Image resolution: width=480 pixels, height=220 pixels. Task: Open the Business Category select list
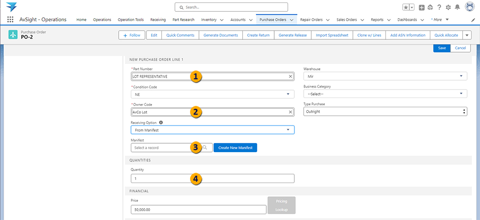tap(385, 94)
